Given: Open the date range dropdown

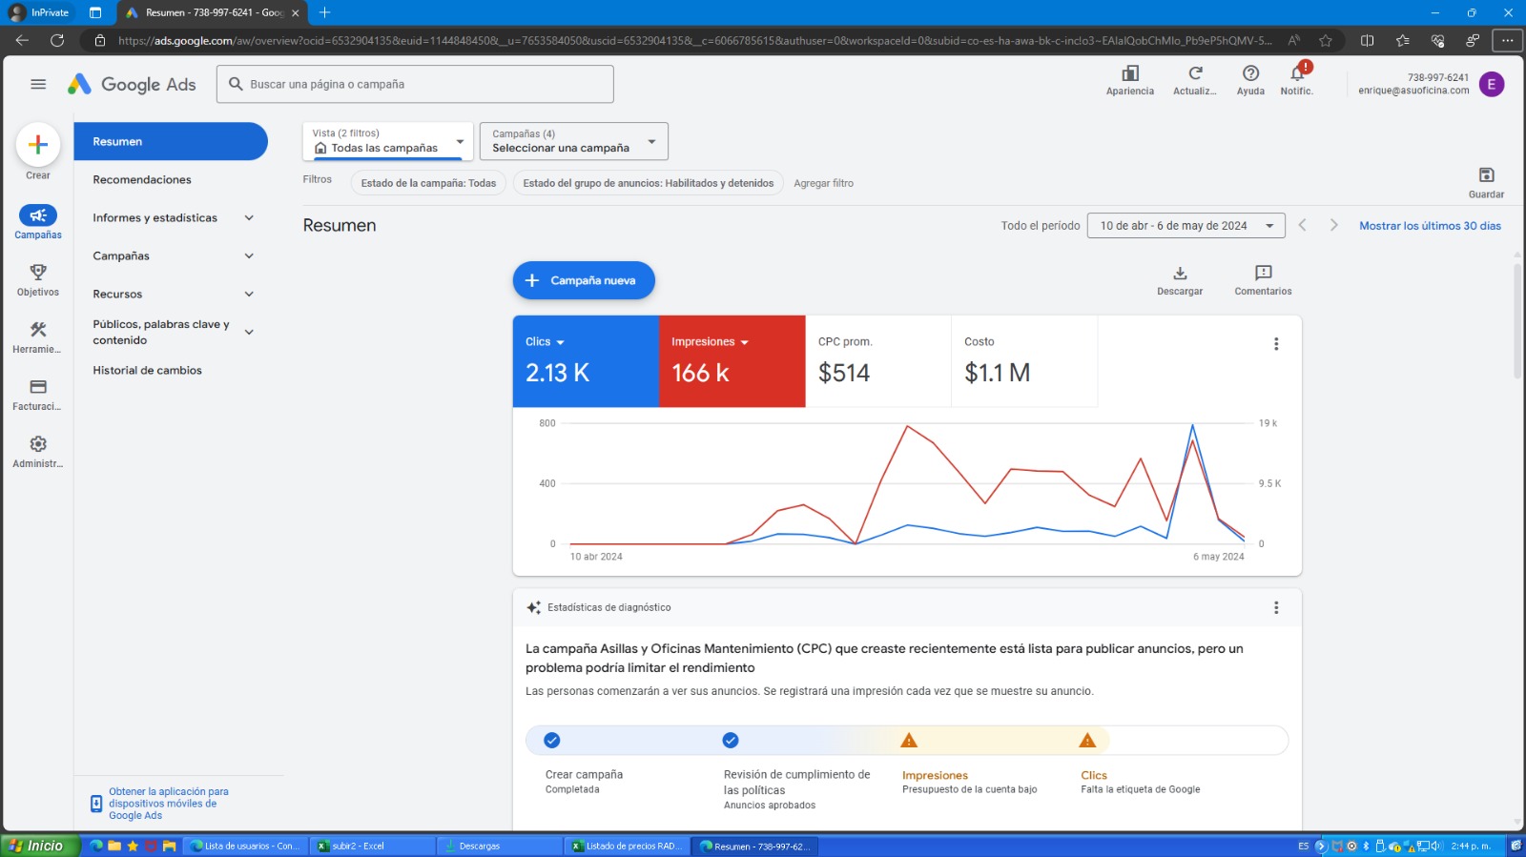Looking at the screenshot, I should coord(1186,226).
